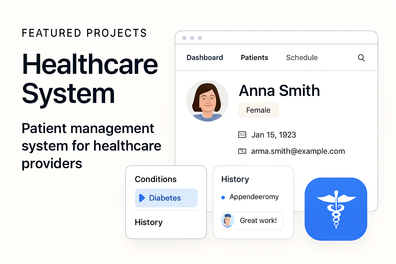
Task: Open the Schedule tab
Action: (302, 57)
